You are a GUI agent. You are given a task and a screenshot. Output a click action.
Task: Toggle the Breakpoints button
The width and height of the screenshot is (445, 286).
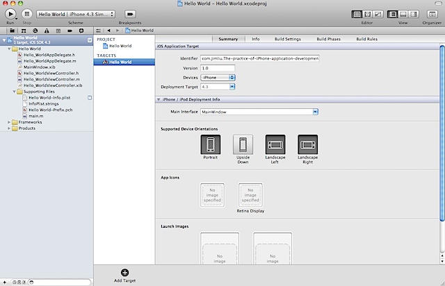click(130, 13)
